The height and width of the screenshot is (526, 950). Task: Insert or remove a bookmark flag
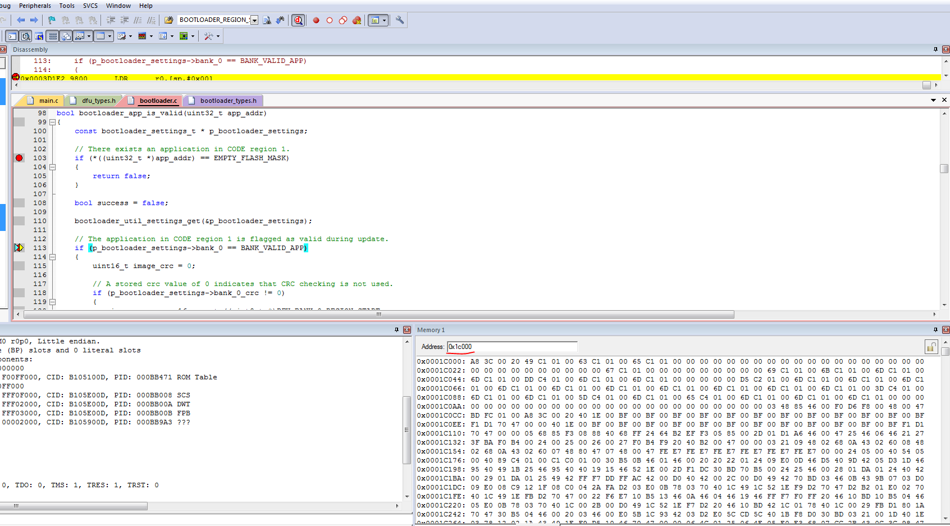coord(52,20)
